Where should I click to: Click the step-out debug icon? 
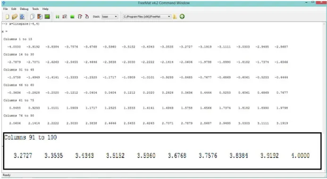coord(87,16)
